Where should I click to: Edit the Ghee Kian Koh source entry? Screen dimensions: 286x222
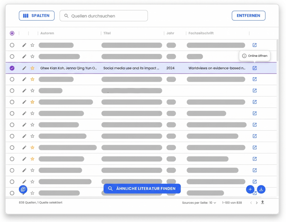tap(24, 68)
